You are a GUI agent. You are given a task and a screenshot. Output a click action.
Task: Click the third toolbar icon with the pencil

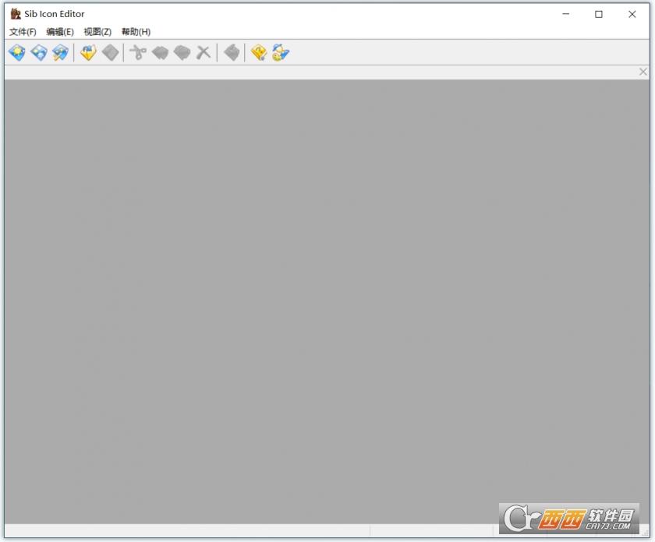60,53
